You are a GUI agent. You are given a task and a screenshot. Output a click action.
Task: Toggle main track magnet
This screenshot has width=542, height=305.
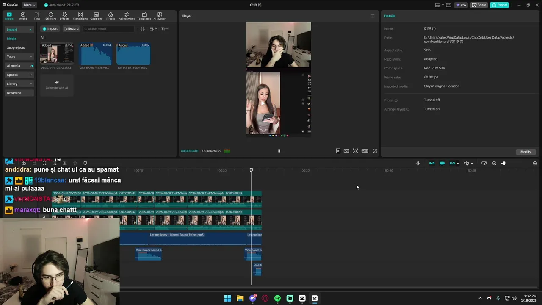pos(432,164)
